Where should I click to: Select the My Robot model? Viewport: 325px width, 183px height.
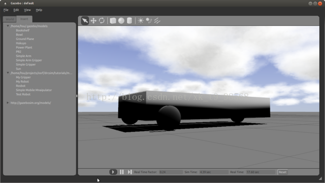click(22, 82)
